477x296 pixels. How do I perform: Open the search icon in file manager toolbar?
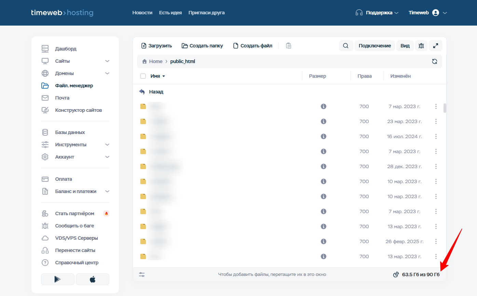click(x=346, y=46)
